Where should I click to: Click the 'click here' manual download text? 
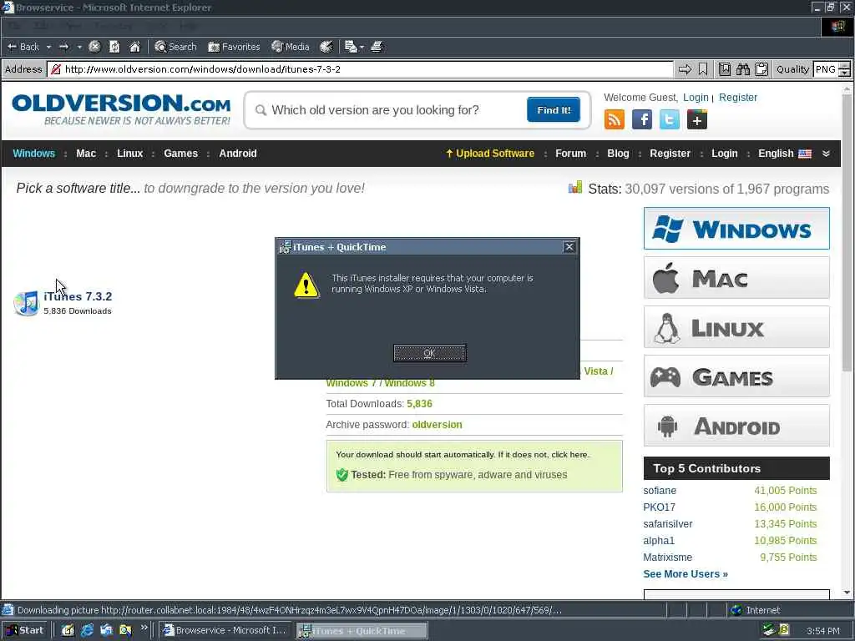tap(569, 455)
